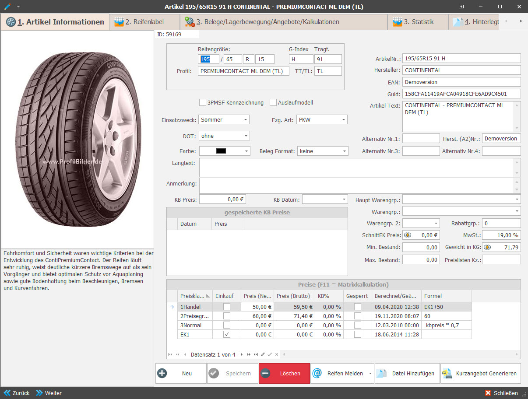Open the Einsatzzweck dropdown showing Sommer
Viewport: 528px width, 399px height.
point(246,119)
